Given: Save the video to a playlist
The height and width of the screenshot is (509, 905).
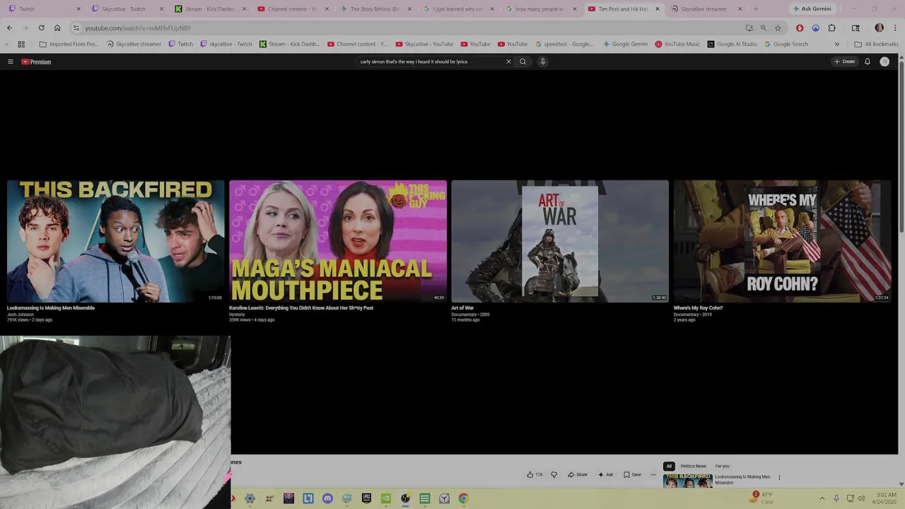Looking at the screenshot, I should [x=633, y=474].
